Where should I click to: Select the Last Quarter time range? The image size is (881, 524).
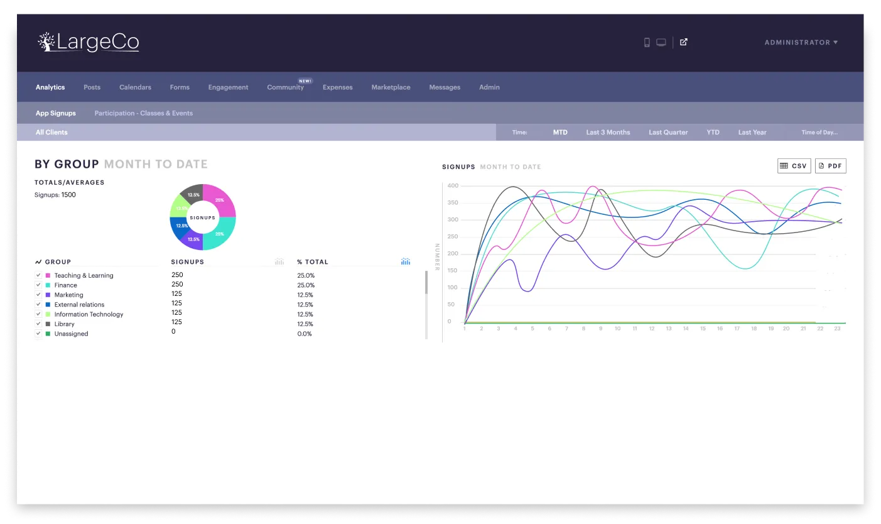click(x=668, y=133)
